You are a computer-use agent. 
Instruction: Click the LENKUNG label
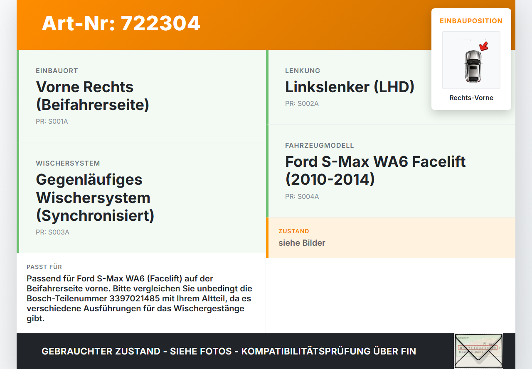tap(303, 71)
